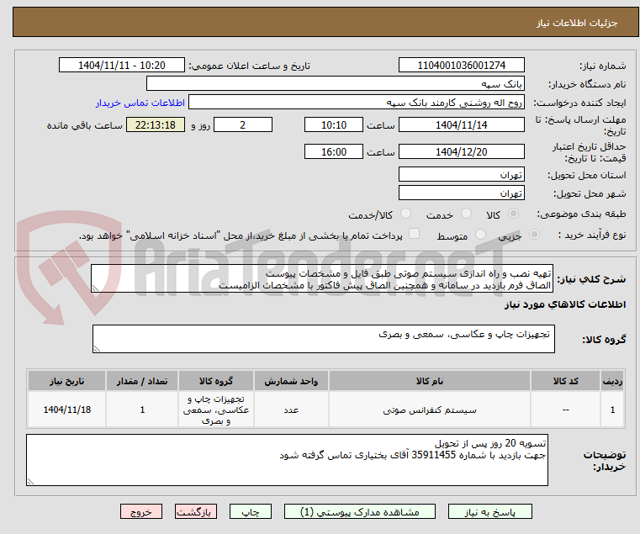Open مشاهده مدارک پیوستی (1) button

pyautogui.click(x=360, y=511)
